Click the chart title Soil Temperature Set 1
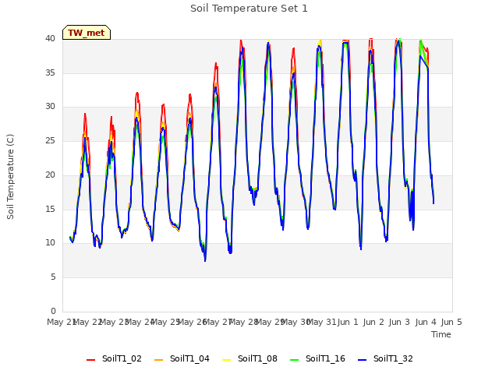Viewport: 499px width, 374px height. tap(249, 9)
